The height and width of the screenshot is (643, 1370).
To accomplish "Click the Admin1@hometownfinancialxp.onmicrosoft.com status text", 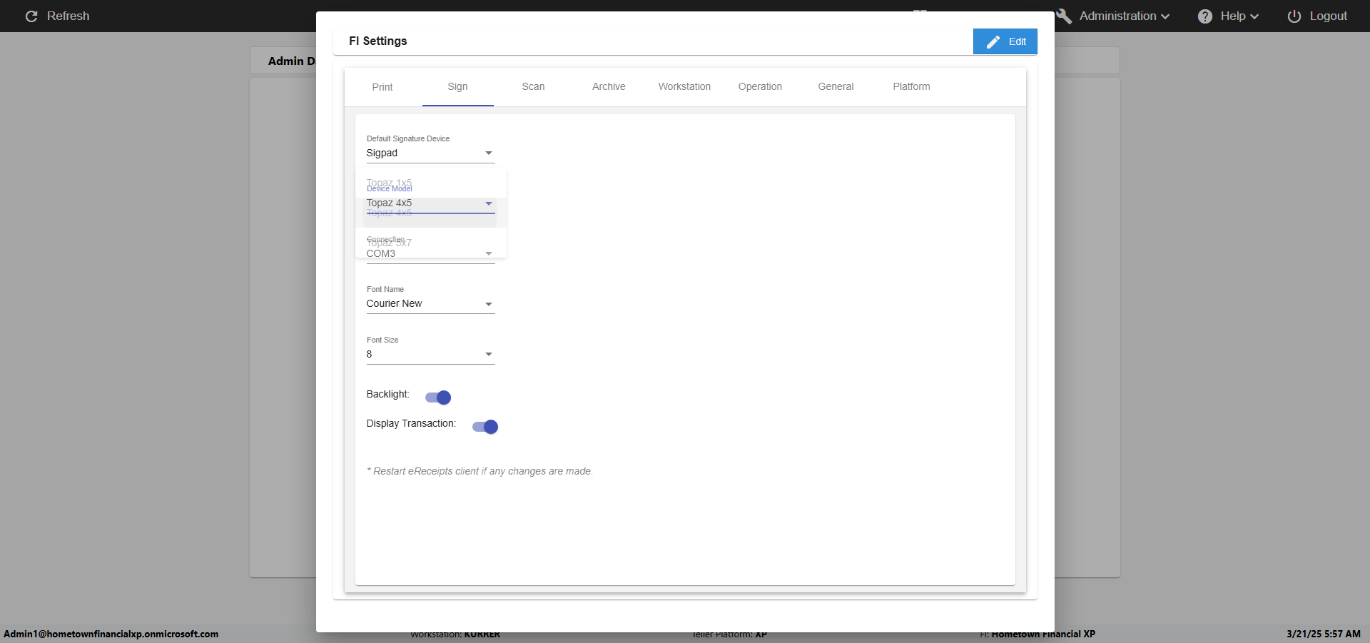I will pos(111,634).
